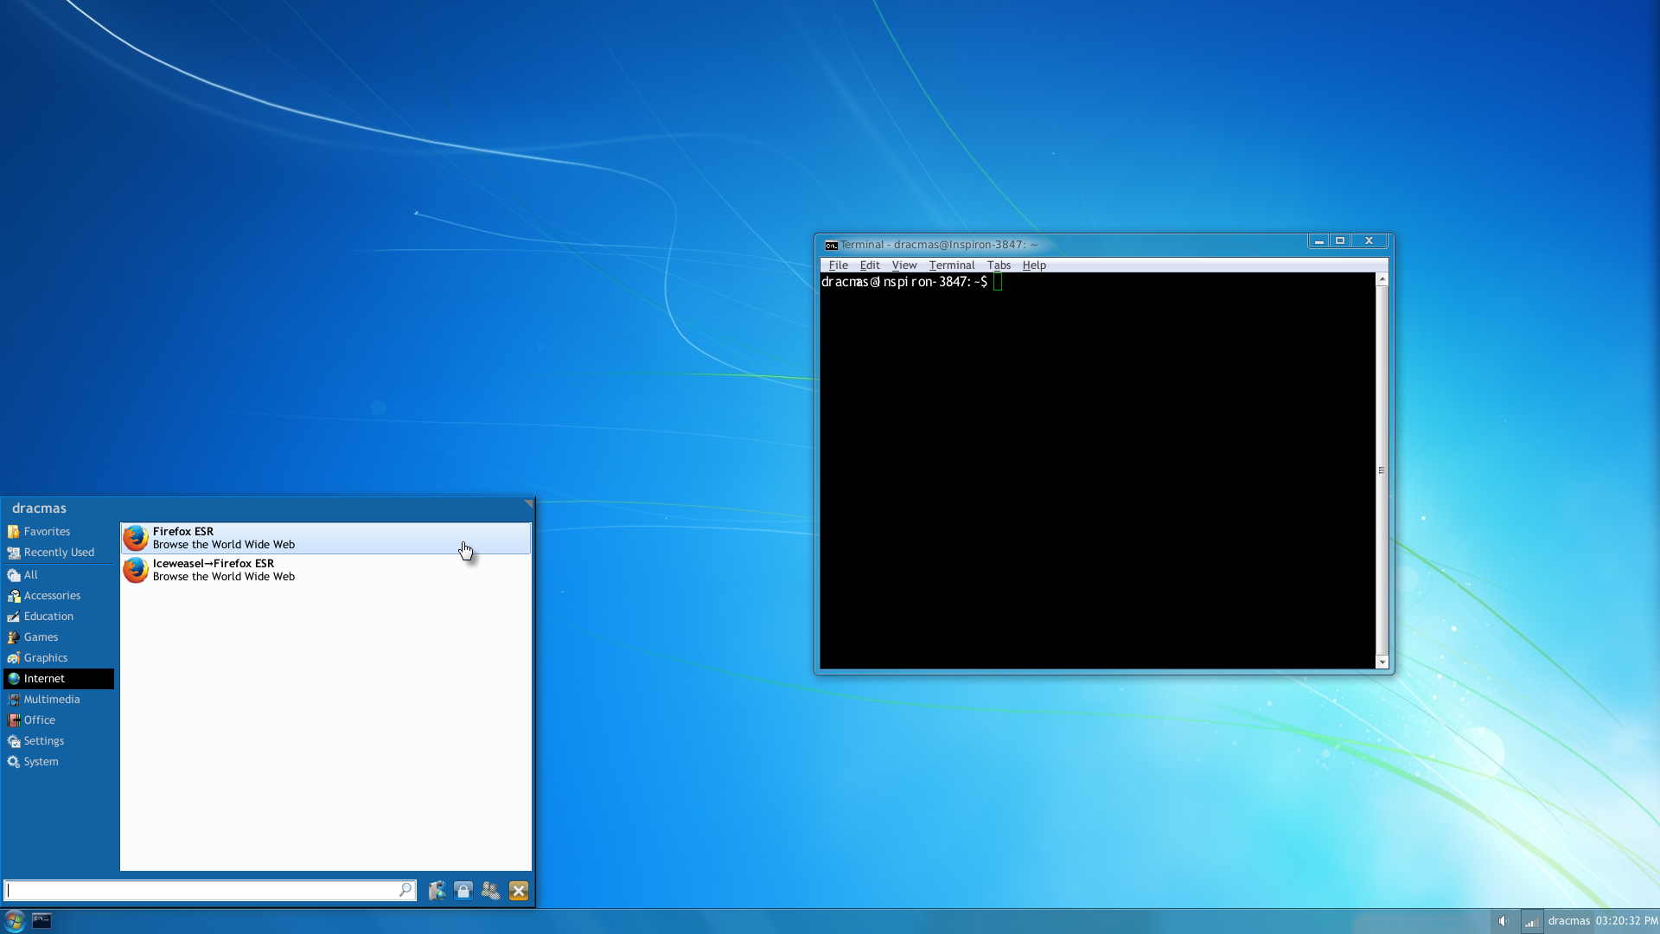1660x934 pixels.
Task: Launch Firefox ESR from the menu
Action: [326, 538]
